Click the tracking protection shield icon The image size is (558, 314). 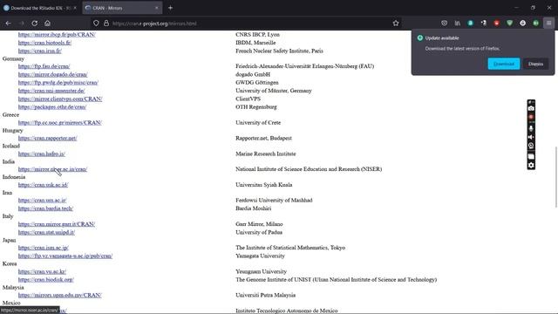tap(96, 24)
